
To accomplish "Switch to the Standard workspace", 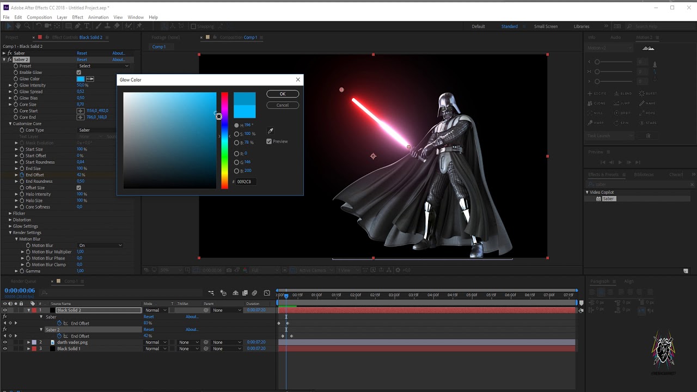I will (x=510, y=26).
